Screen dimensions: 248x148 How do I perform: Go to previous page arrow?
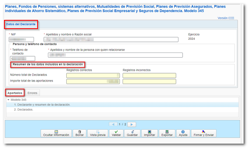click(x=113, y=125)
